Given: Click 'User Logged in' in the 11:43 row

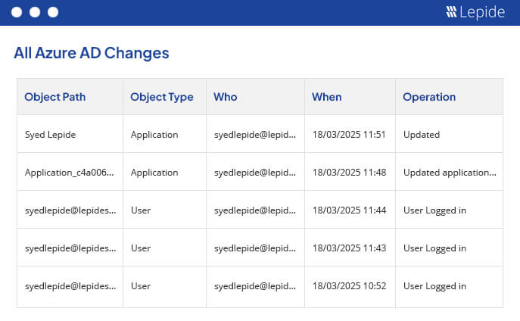Looking at the screenshot, I should tap(434, 248).
